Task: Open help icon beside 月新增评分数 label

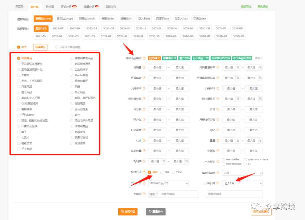Action: (218, 120)
